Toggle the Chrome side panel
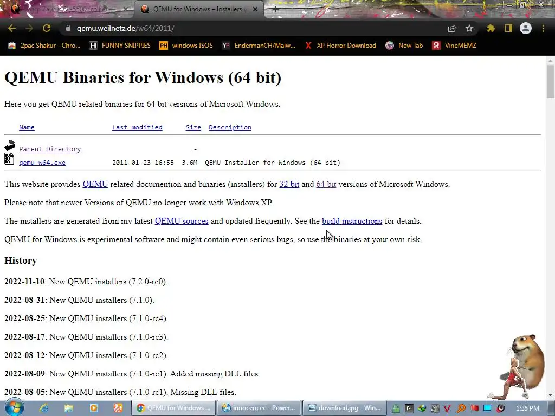 (x=508, y=28)
